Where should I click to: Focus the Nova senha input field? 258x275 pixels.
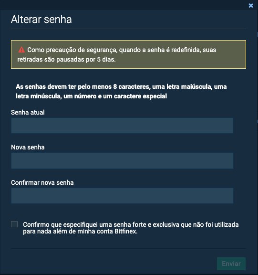(x=122, y=160)
